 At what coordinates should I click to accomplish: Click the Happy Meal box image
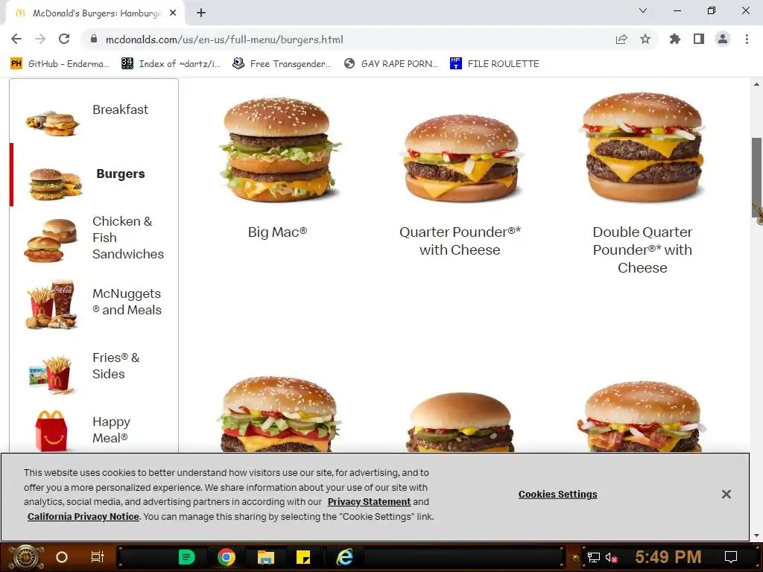[51, 431]
